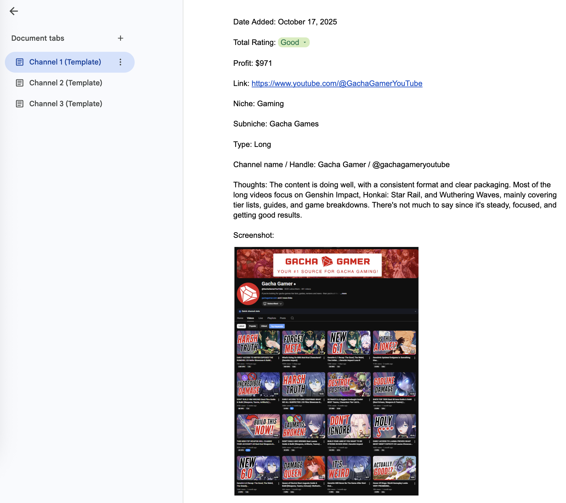Select the Channel 1 (Template) tab label
The image size is (566, 503).
(x=65, y=62)
